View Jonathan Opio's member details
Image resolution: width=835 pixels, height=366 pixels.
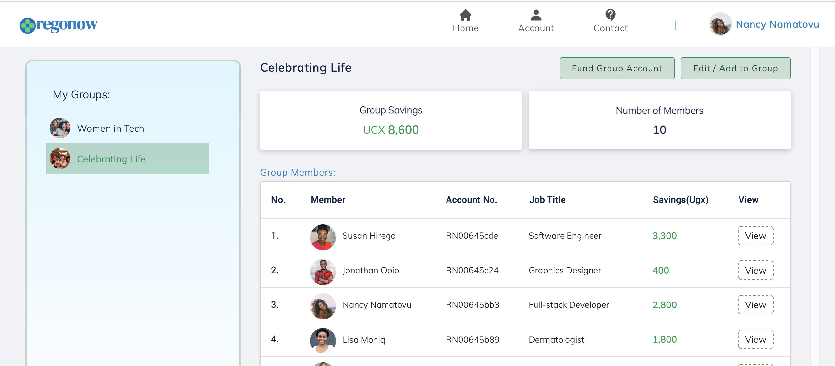point(755,270)
